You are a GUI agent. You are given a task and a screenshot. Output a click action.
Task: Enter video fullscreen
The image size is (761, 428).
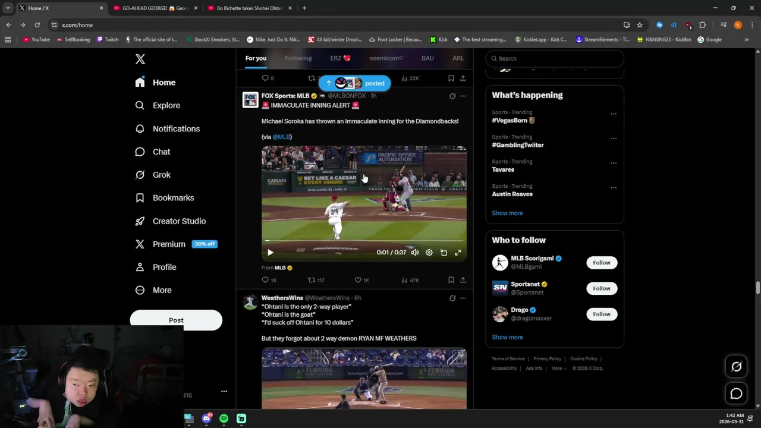tap(458, 253)
